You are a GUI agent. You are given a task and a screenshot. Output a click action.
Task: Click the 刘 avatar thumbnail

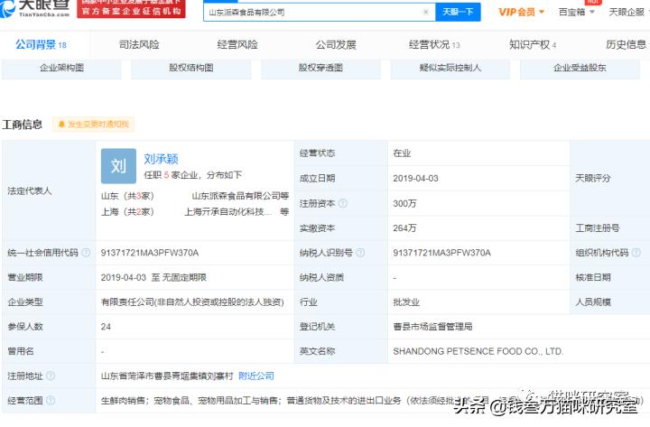pos(118,166)
